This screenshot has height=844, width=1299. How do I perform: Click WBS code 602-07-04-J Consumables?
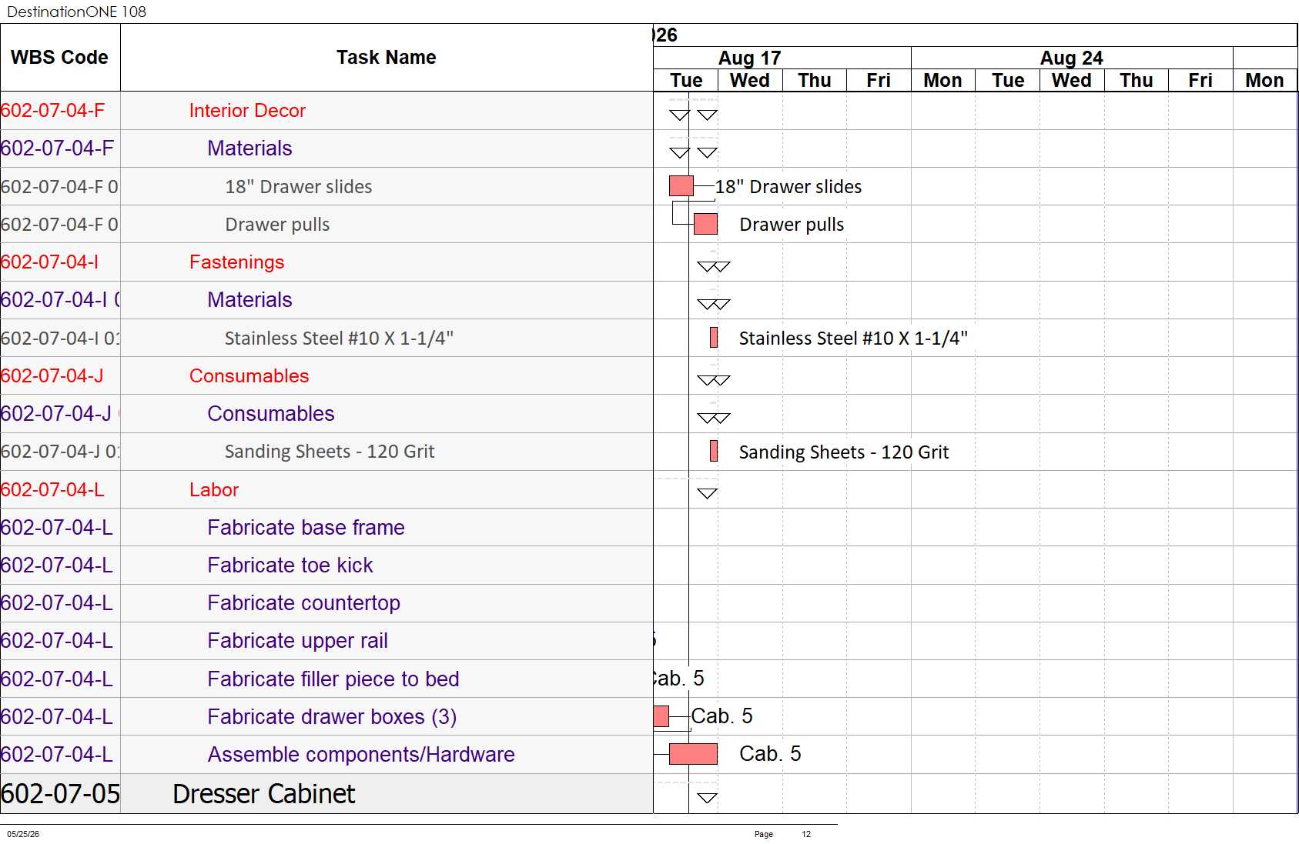[x=52, y=376]
